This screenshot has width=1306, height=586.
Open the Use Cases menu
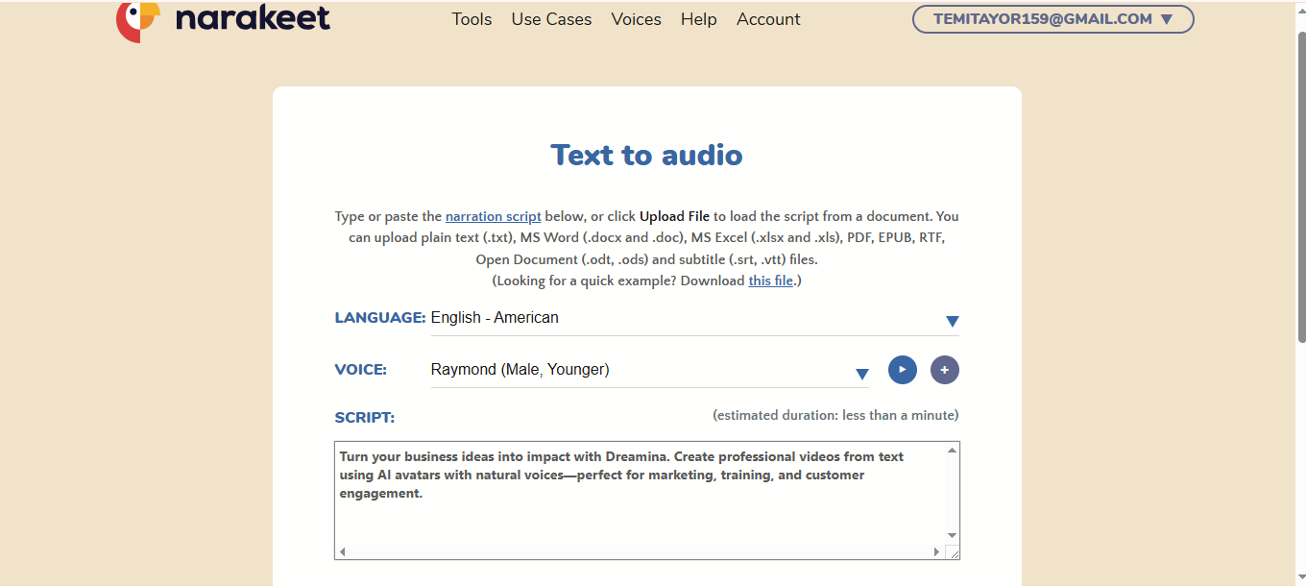pos(551,19)
